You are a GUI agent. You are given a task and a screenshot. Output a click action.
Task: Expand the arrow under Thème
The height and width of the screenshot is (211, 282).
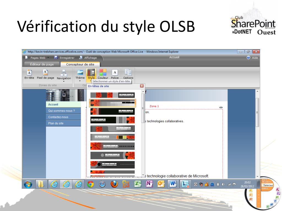pos(80,81)
